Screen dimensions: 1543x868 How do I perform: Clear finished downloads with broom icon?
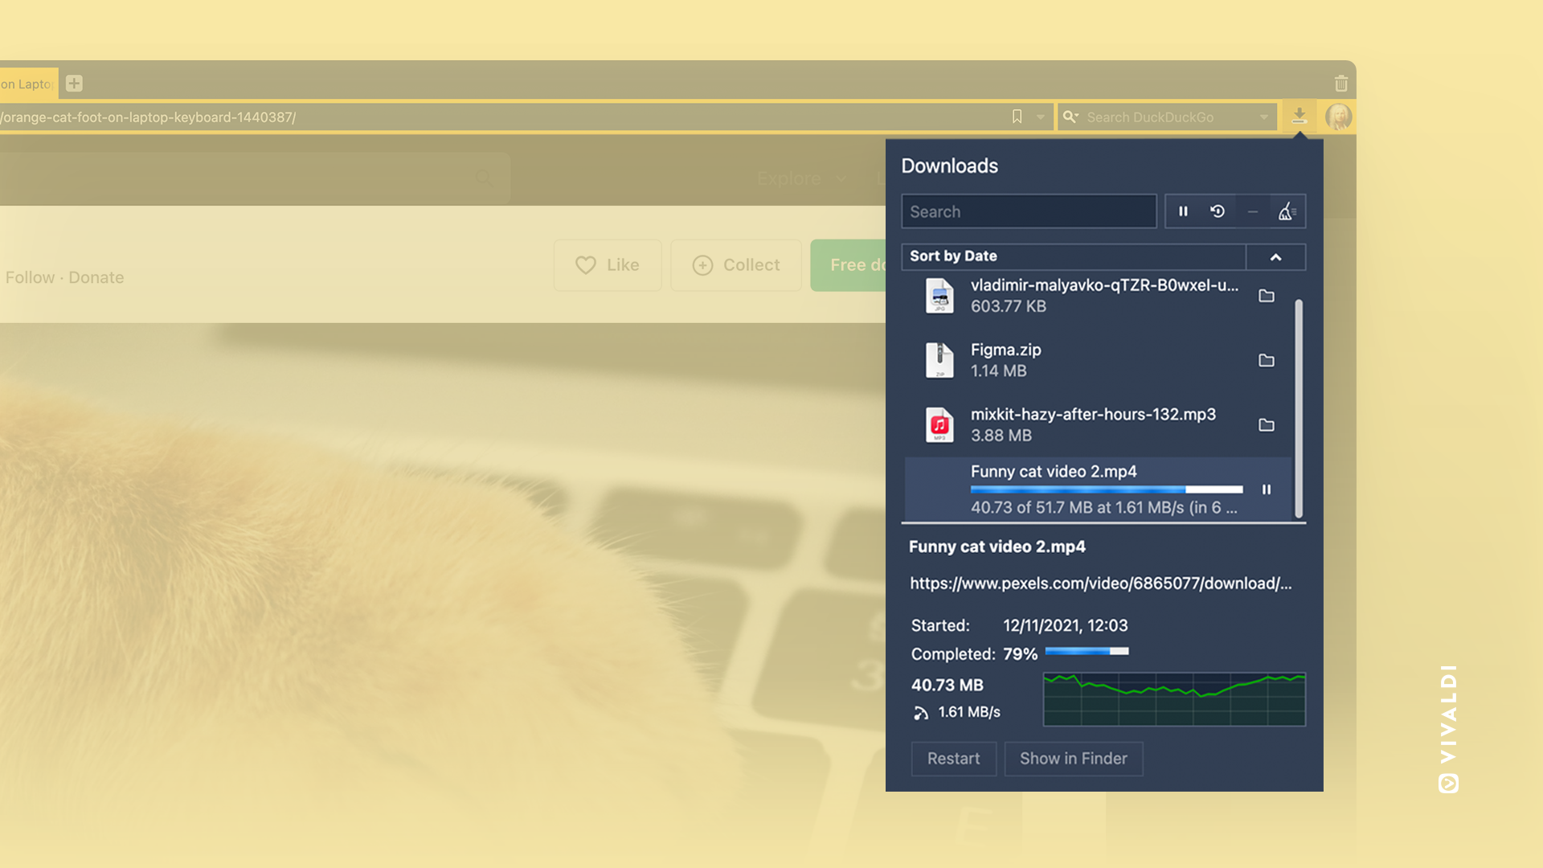click(1287, 211)
